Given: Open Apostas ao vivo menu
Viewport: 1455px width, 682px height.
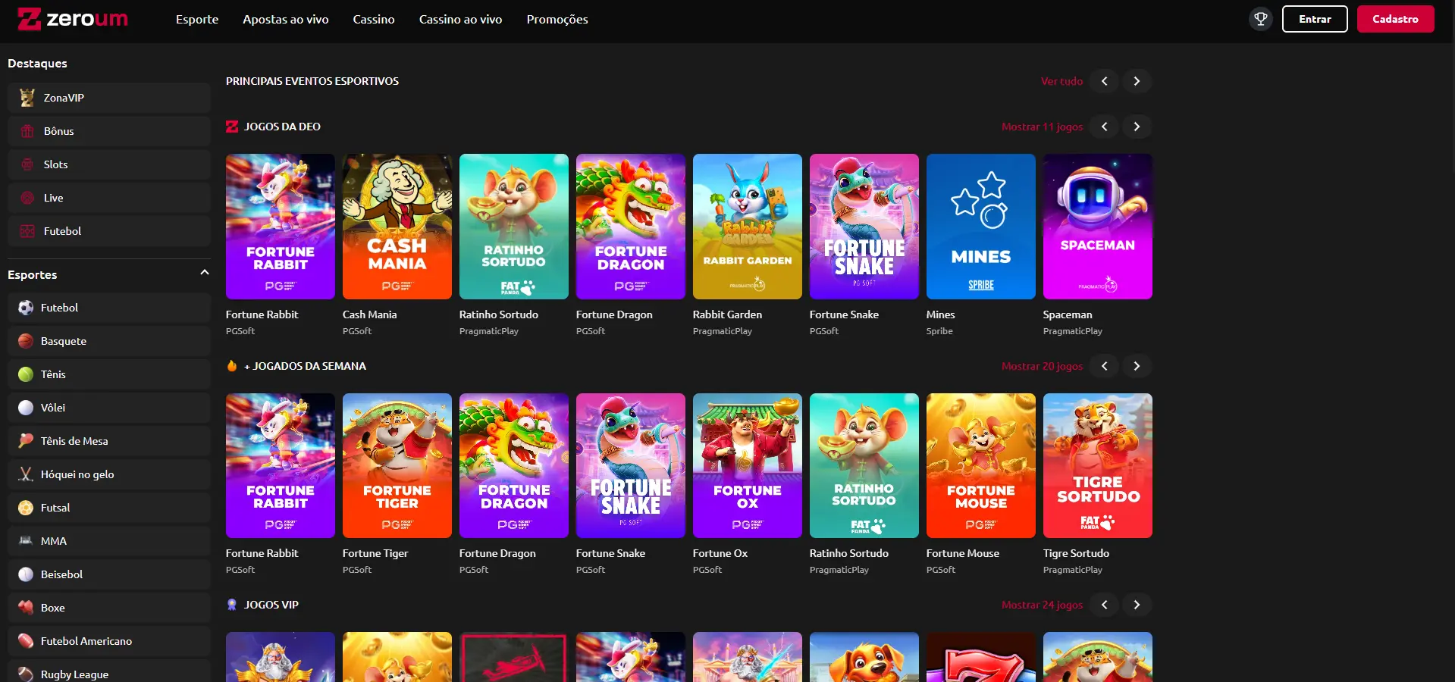Looking at the screenshot, I should 286,20.
